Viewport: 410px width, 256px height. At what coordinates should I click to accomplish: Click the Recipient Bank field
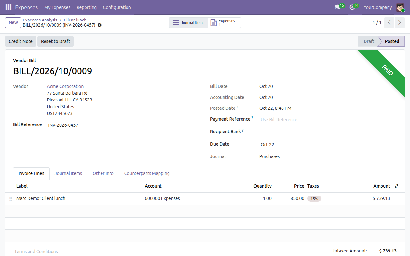328,132
